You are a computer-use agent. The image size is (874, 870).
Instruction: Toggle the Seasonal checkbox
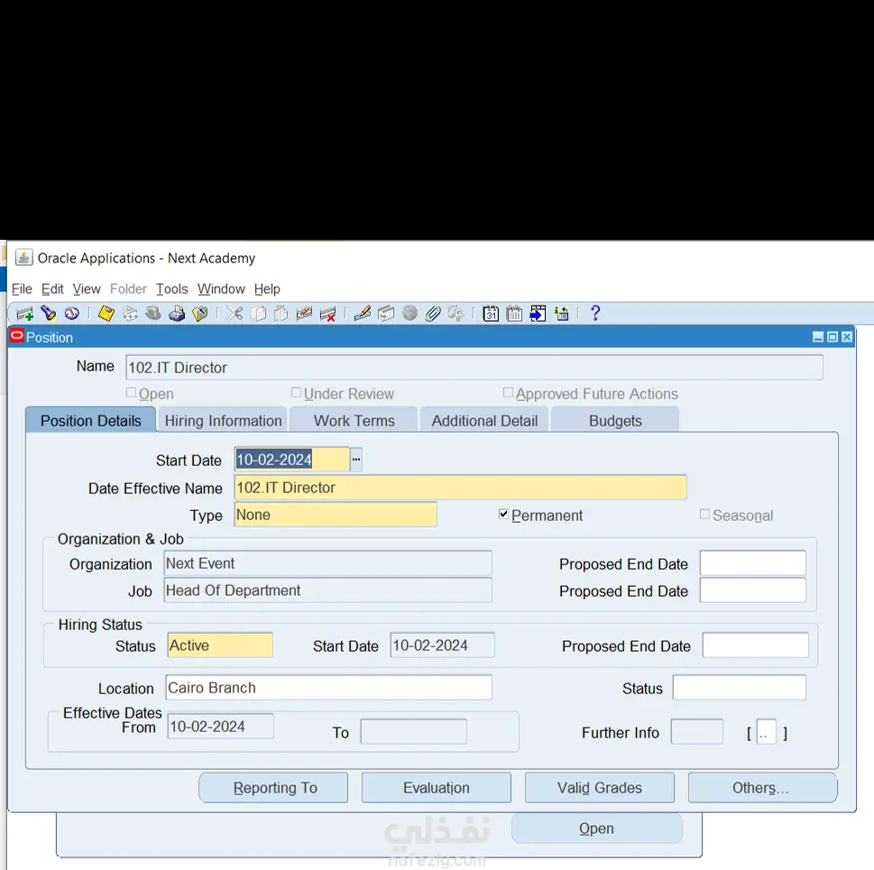[x=704, y=514]
